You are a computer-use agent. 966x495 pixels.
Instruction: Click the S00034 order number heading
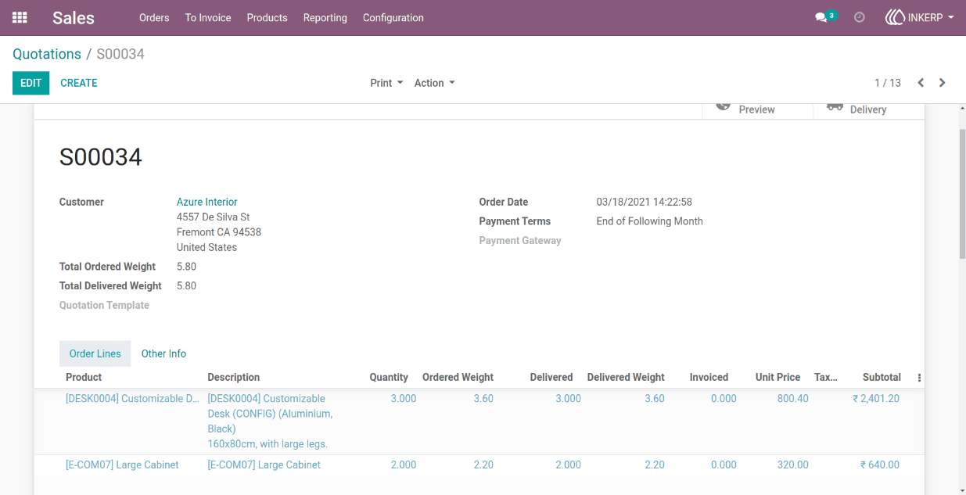(101, 157)
